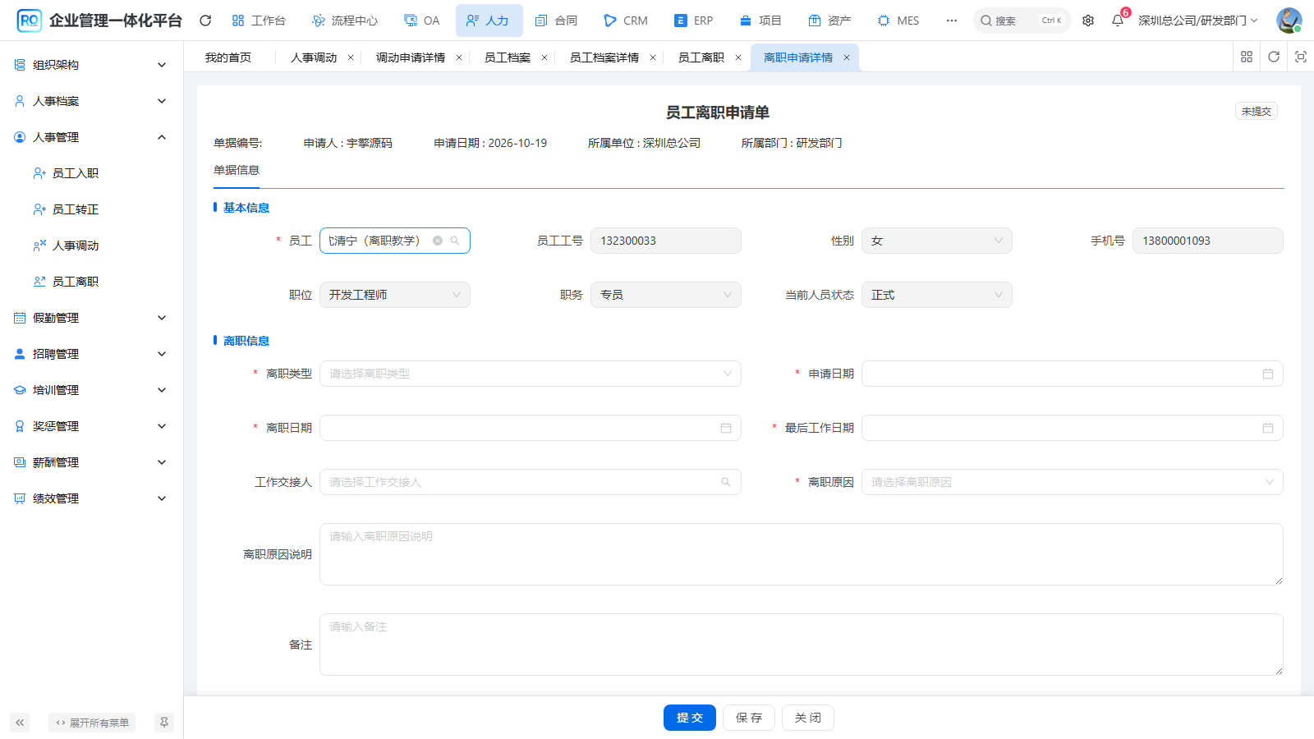Screen dimensions: 1314x739
Task: Click the 关闭 button
Action: tap(808, 718)
